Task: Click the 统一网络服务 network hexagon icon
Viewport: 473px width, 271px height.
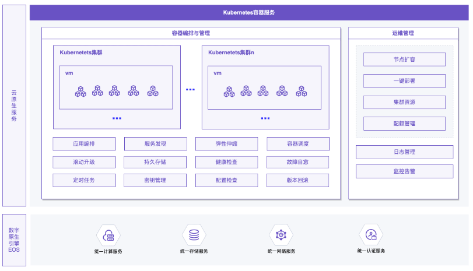Action: pos(281,234)
